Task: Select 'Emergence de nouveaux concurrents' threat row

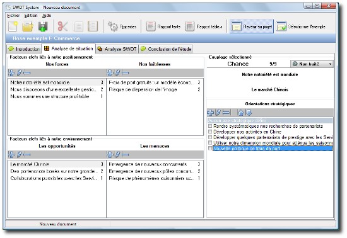Action: 155,164
